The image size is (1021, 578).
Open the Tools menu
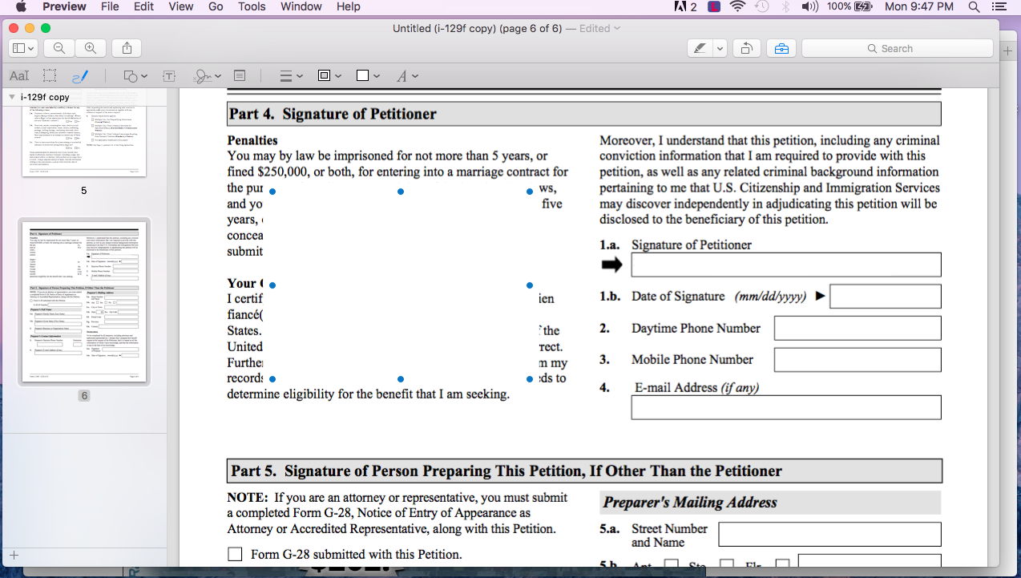[252, 6]
